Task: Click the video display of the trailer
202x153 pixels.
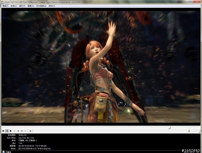Action: point(101,67)
